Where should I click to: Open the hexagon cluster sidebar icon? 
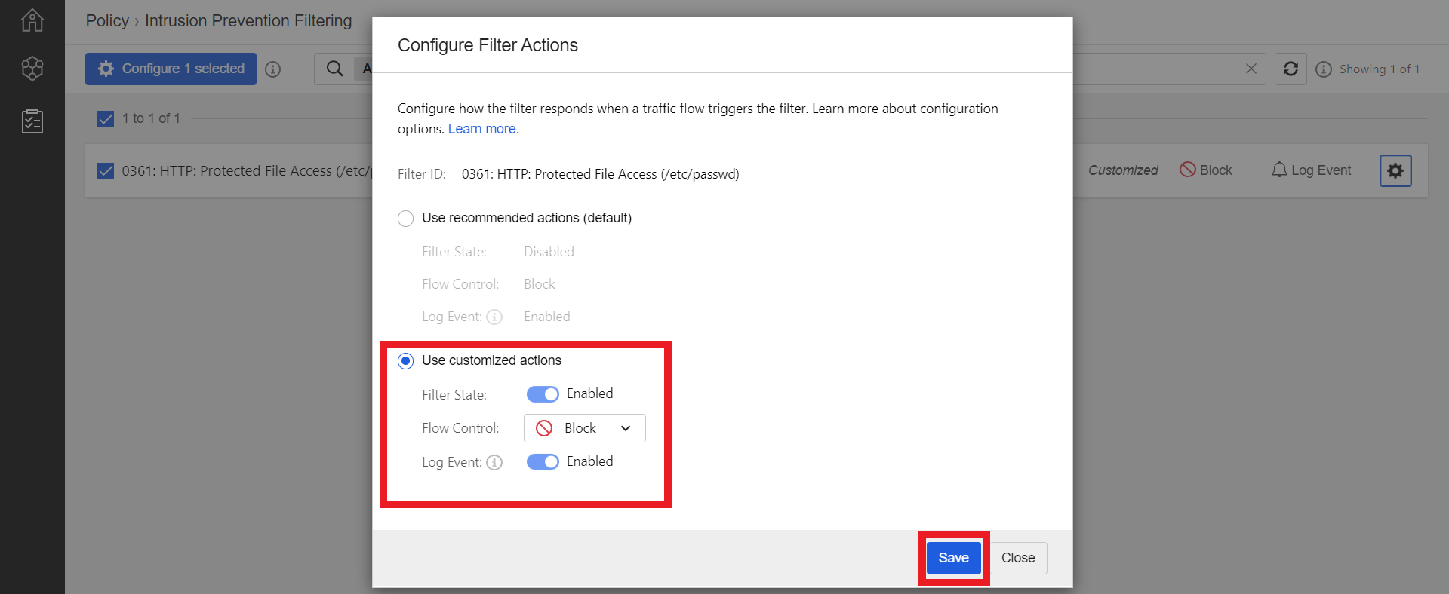pos(32,69)
